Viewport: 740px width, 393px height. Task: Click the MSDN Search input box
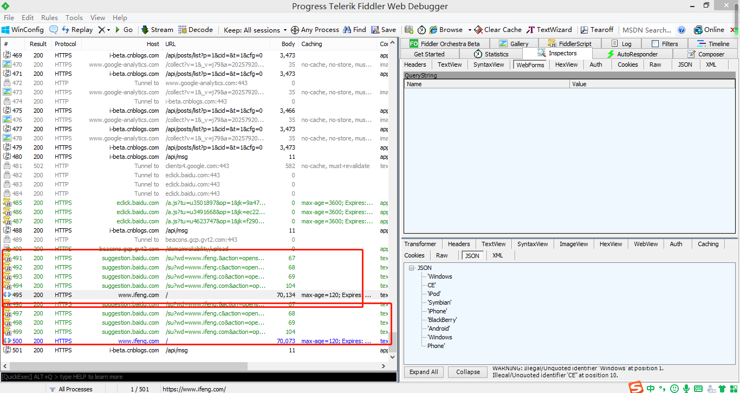pos(646,30)
